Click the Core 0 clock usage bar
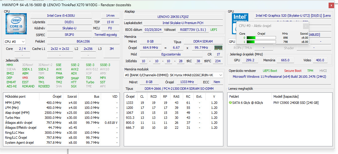 click(x=261, y=38)
